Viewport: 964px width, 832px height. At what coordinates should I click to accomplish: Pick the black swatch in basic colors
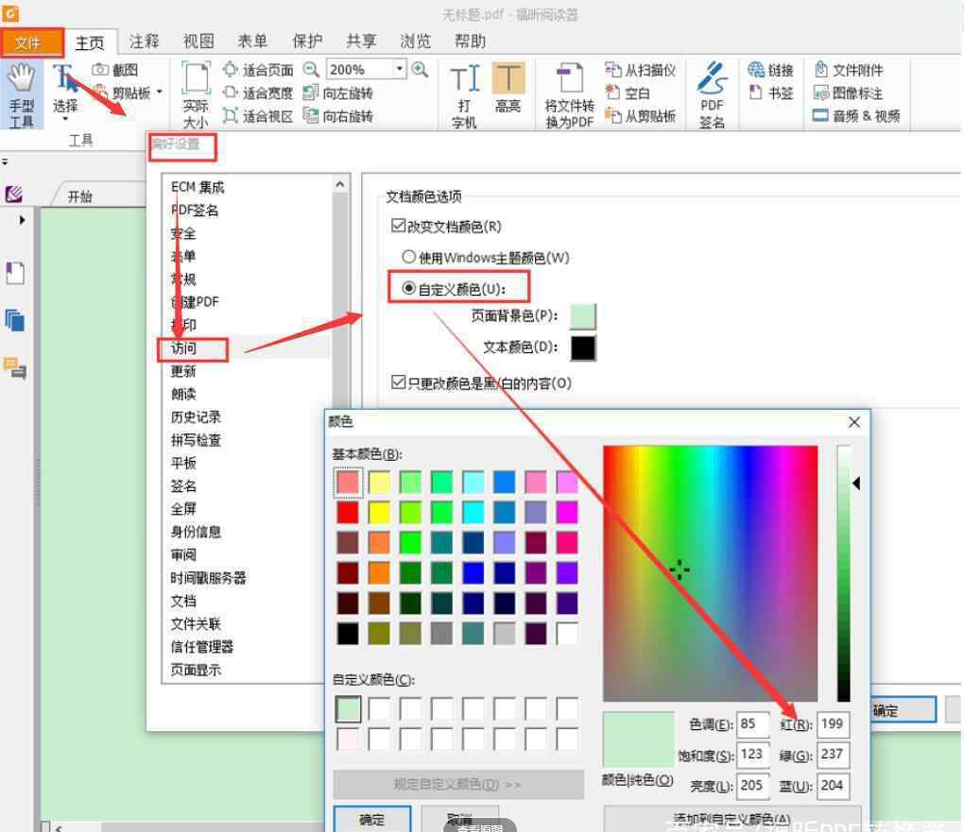pyautogui.click(x=348, y=633)
